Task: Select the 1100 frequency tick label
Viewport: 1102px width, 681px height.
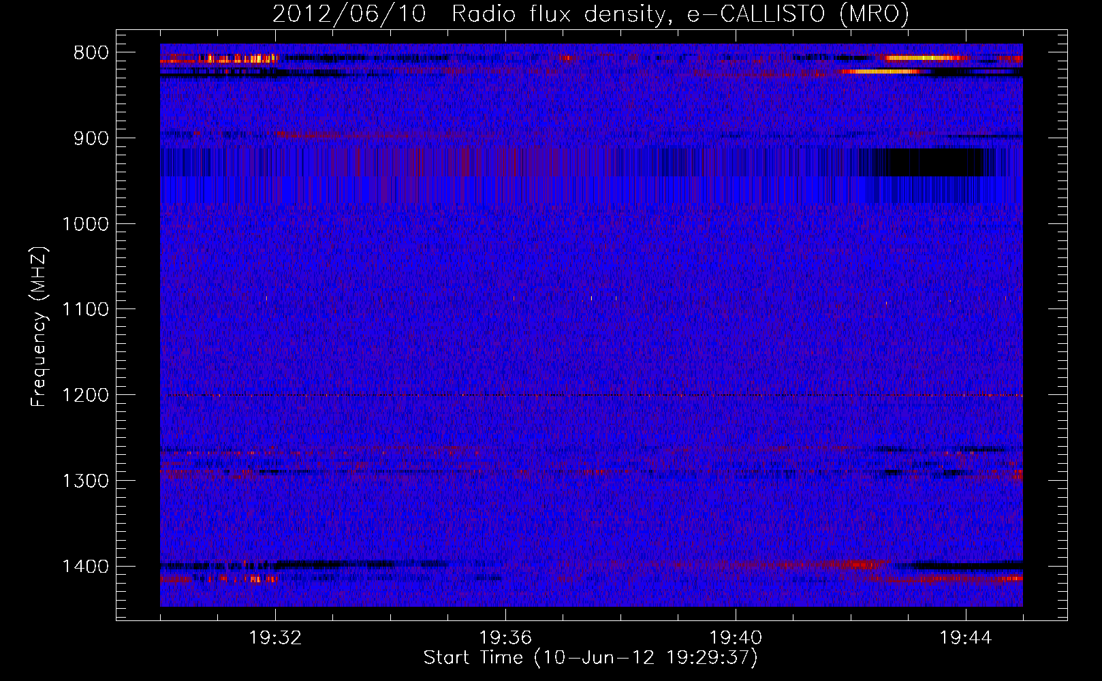Action: pyautogui.click(x=85, y=310)
